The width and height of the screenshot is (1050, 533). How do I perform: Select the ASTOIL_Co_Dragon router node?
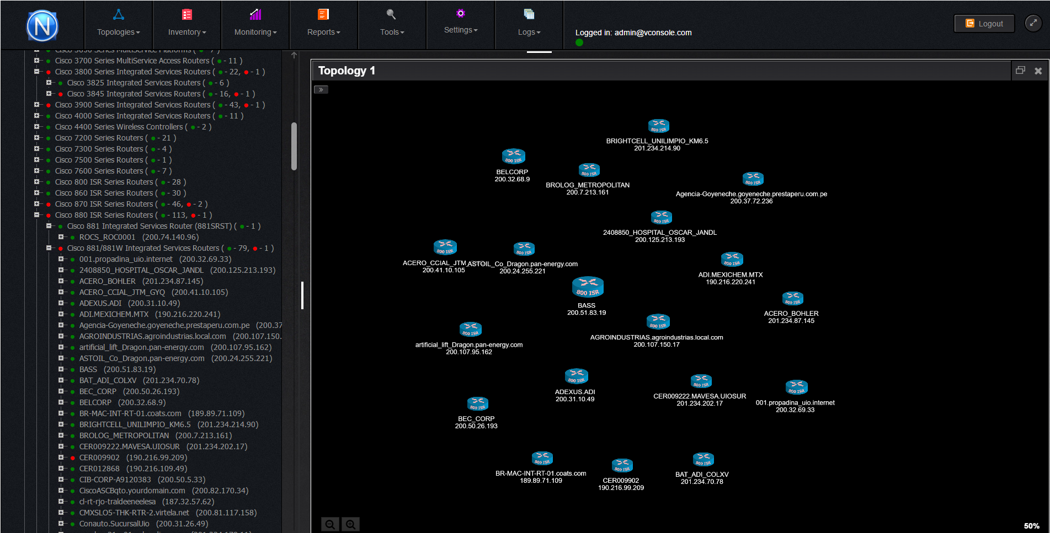coord(524,249)
